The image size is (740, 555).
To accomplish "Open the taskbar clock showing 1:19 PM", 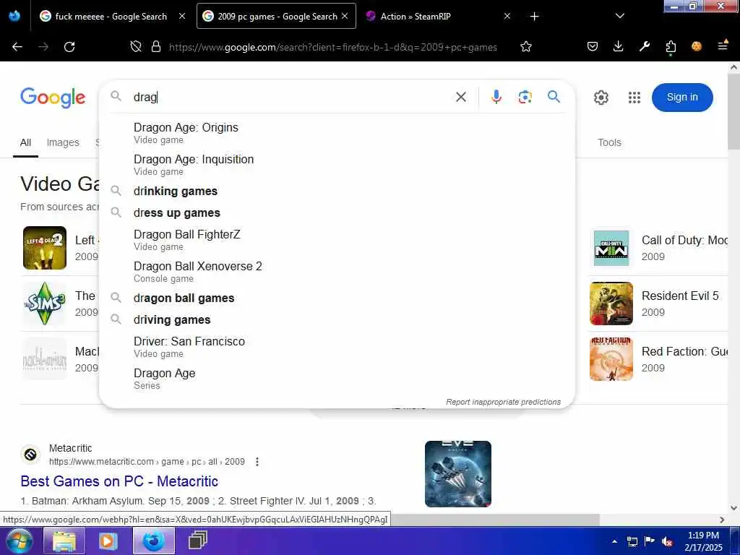I will [x=703, y=541].
